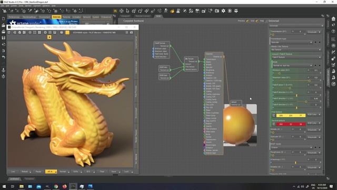Click the Save button below render viewport
Screen dimensions: 337x190
114,172
